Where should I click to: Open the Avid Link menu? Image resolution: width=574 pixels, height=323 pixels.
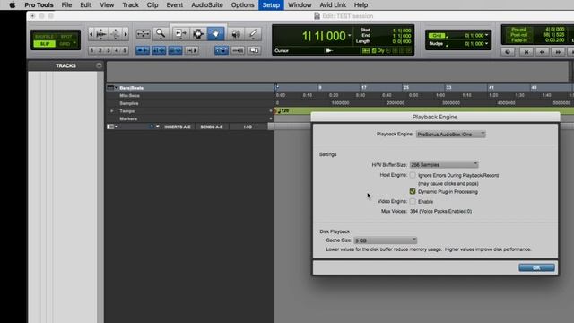[333, 5]
